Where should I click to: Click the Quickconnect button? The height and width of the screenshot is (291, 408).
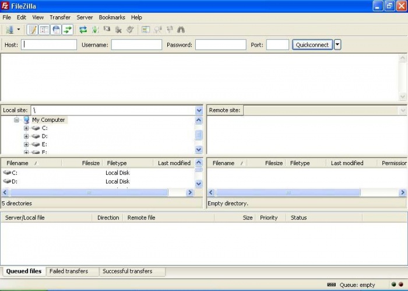click(x=312, y=45)
